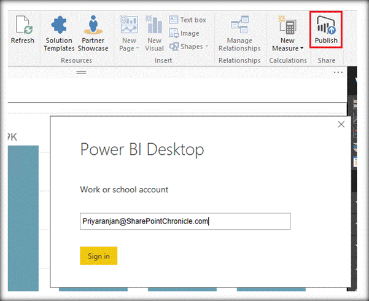Select the tall teal chart bar
The image size is (369, 301).
(23, 218)
